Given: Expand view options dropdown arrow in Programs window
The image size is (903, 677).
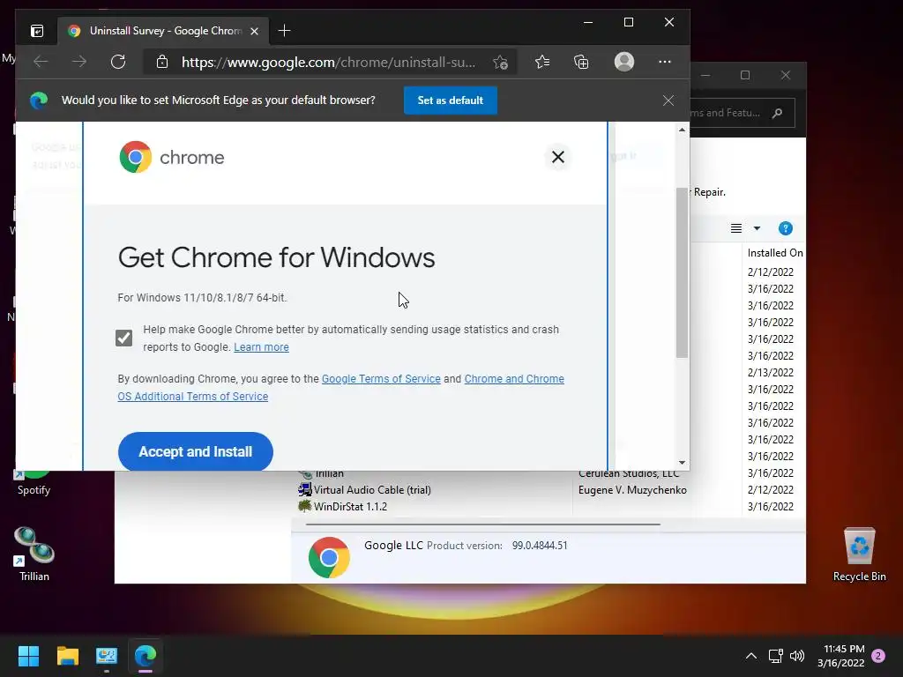Looking at the screenshot, I should pos(757,228).
